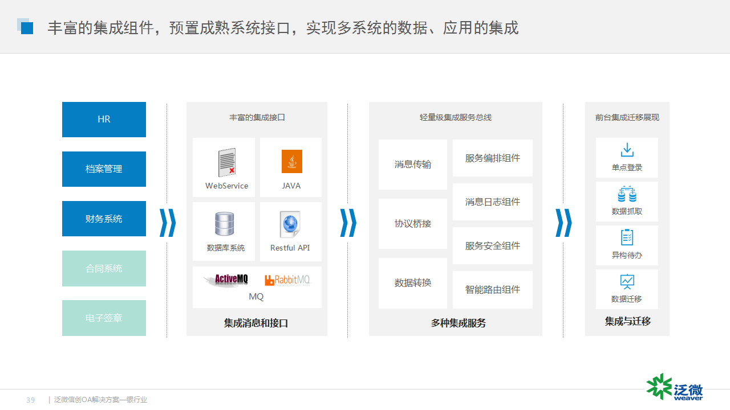Click the database cylinder icon

point(225,224)
